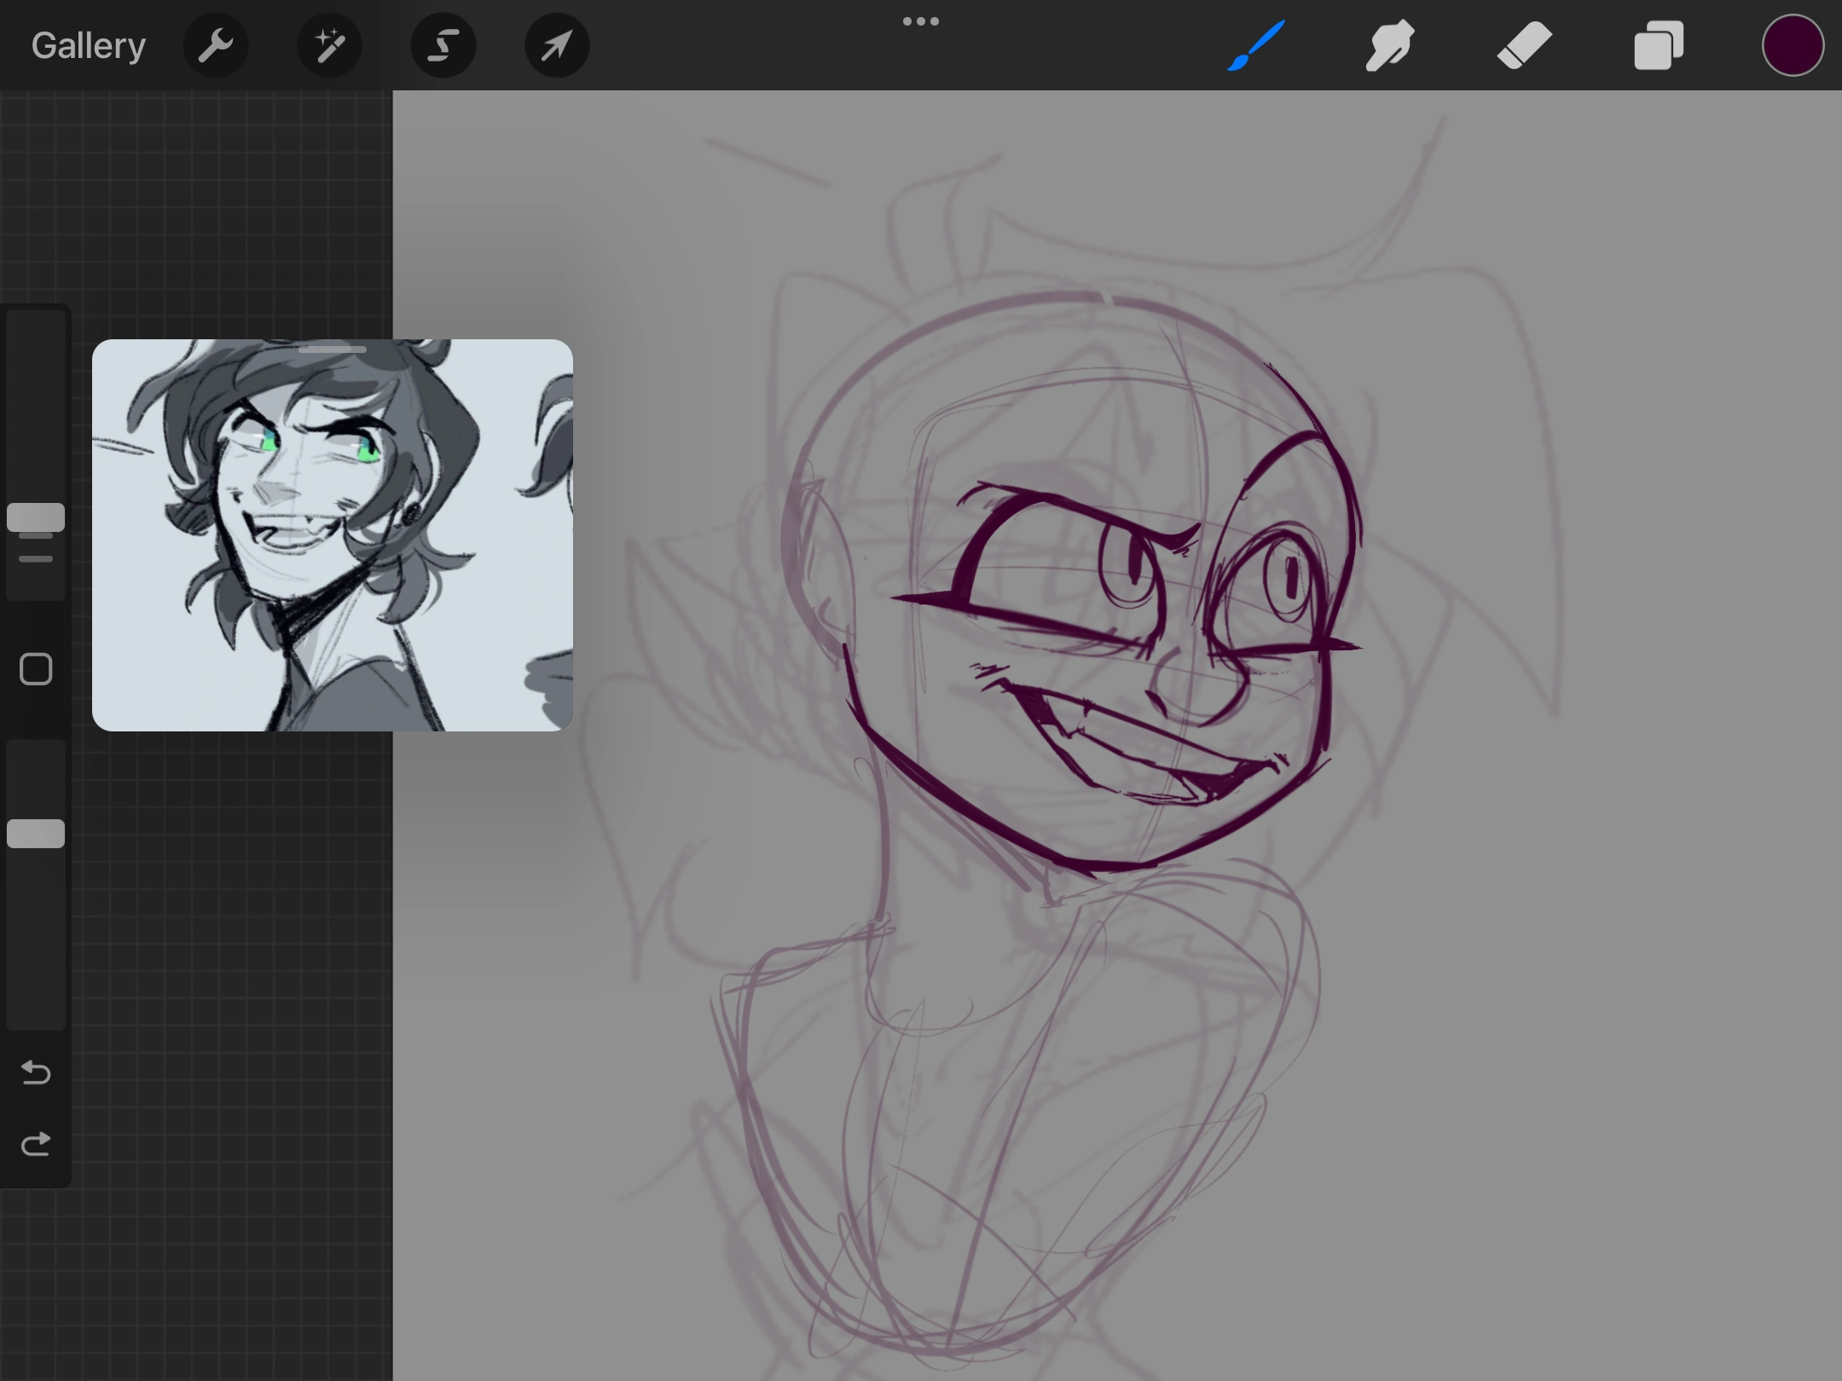The height and width of the screenshot is (1381, 1842).
Task: Reveal canvas options via top ellipsis handle
Action: click(x=921, y=20)
